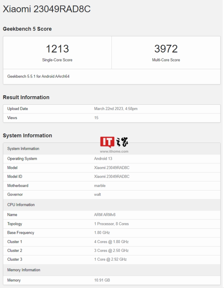
Task: Select the 4 Cores @ 1.80 GHz value
Action: (111, 242)
